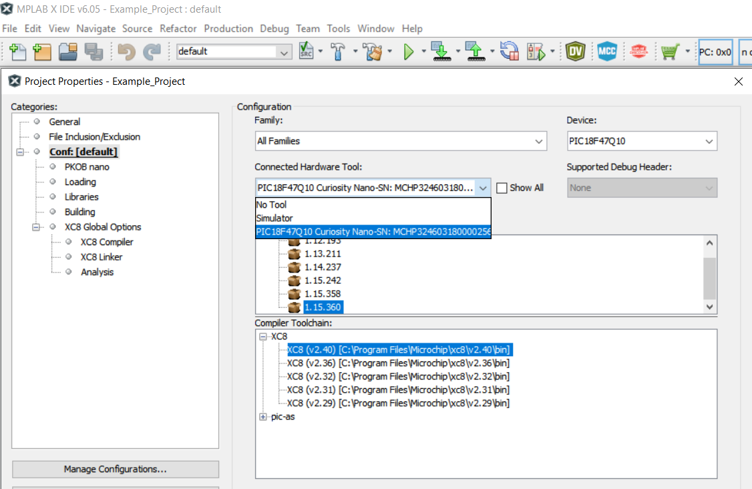This screenshot has width=752, height=489.
Task: Open the Run Project dropdown arrow
Action: pos(423,51)
